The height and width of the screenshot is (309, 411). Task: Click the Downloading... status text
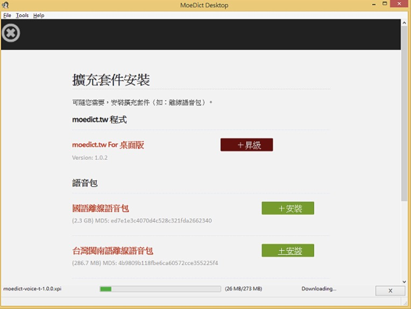[x=318, y=289]
